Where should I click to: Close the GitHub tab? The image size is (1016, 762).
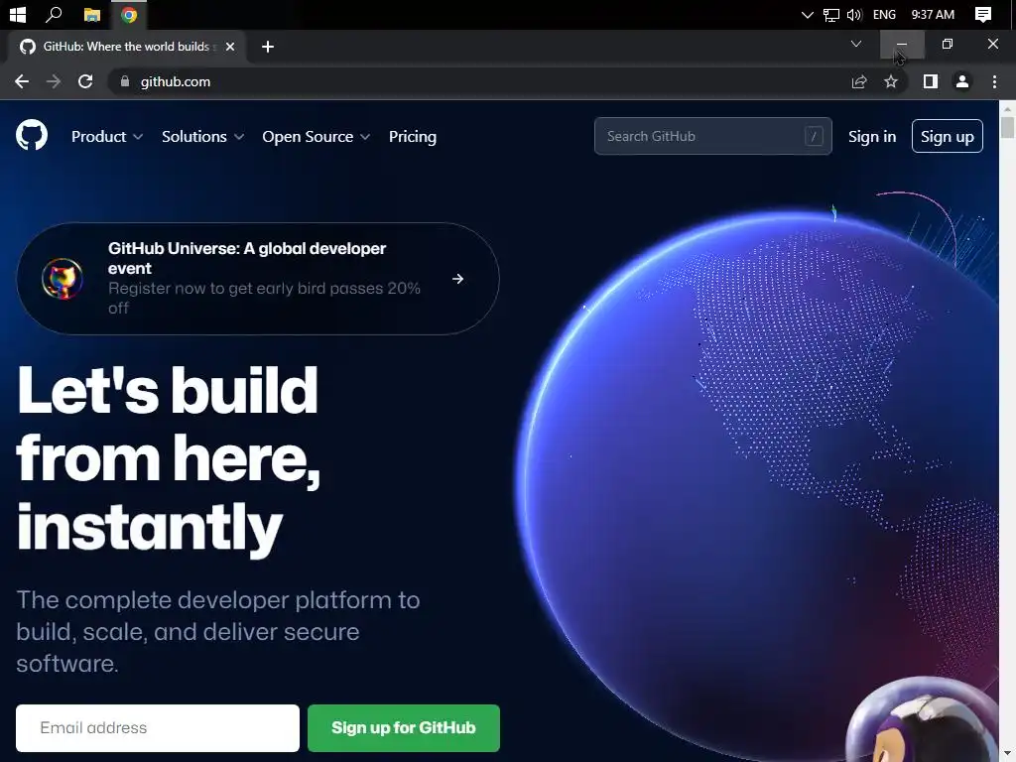click(230, 47)
